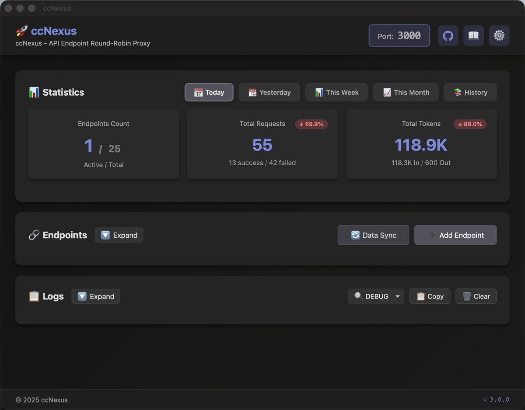
Task: Click the version v 3.0.0 label
Action: point(496,400)
